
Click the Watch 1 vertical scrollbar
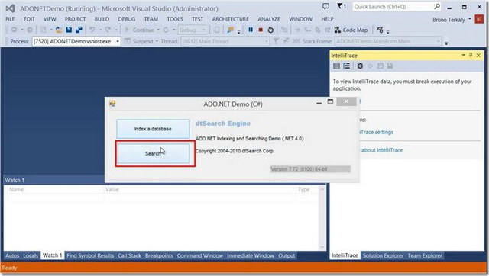tap(322, 218)
